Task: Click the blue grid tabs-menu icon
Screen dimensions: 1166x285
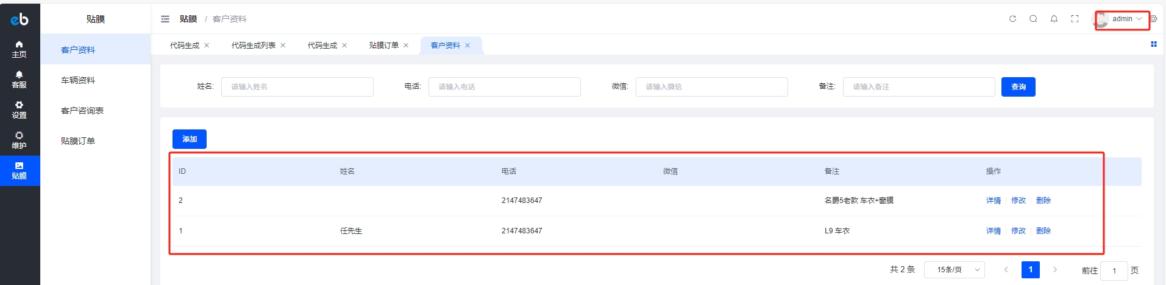Action: [x=1153, y=44]
